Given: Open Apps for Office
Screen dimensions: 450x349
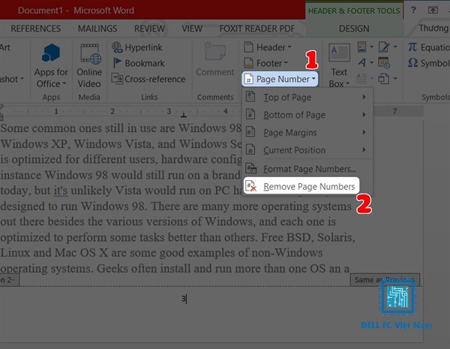Looking at the screenshot, I should coord(51,65).
